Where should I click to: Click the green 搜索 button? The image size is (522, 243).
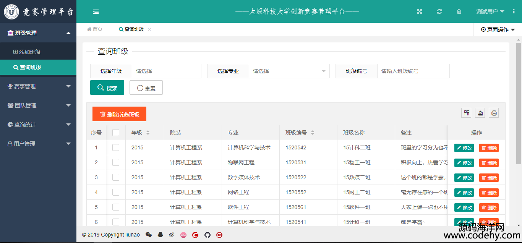click(x=107, y=87)
